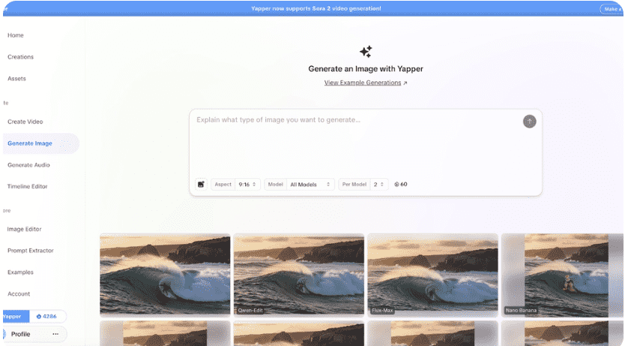Click the Sora 2 announcement banner
The image size is (625, 346).
coord(312,8)
